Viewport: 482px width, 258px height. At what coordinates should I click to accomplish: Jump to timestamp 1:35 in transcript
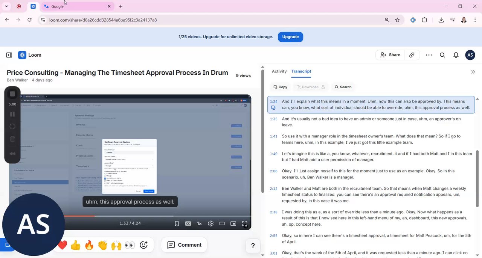tap(273, 119)
